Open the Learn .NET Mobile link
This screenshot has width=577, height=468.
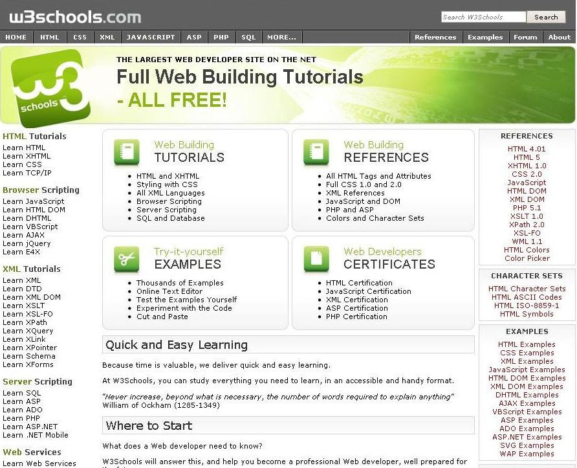[x=36, y=435]
